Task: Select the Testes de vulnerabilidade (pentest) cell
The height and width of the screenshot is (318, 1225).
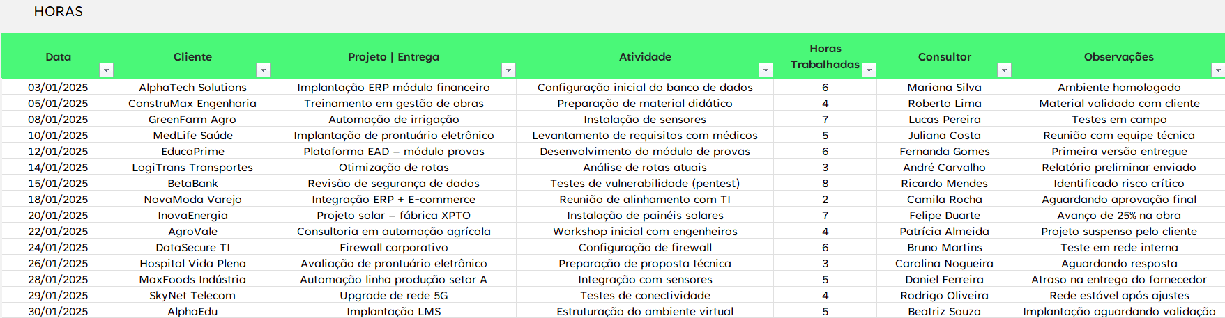Action: [x=645, y=184]
